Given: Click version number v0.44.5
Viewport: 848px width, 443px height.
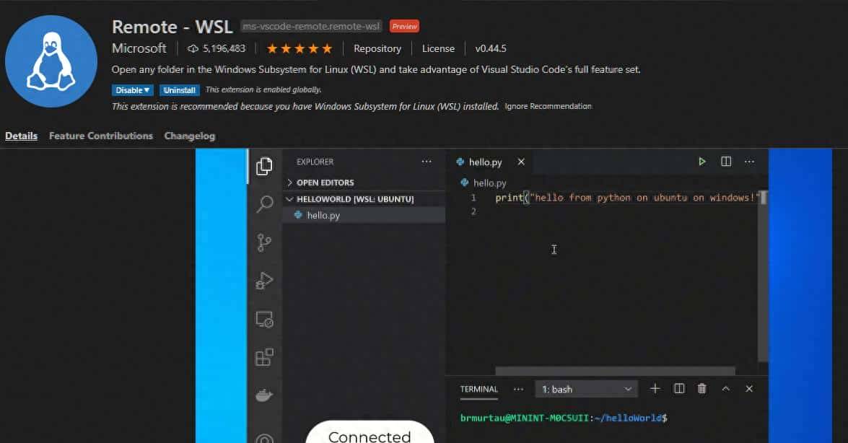Looking at the screenshot, I should coord(491,48).
